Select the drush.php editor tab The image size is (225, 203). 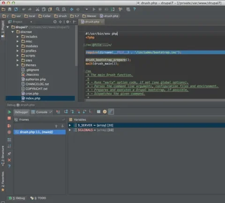click(x=91, y=22)
